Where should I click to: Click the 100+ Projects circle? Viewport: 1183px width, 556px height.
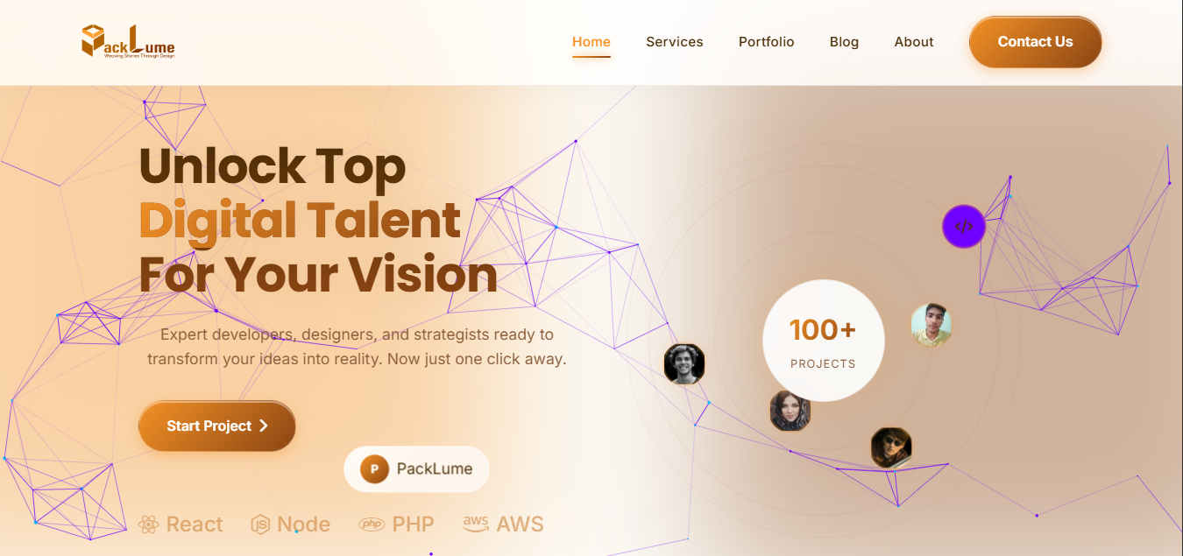point(824,341)
